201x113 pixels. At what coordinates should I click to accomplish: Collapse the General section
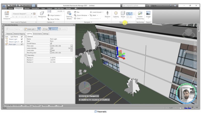tap(26, 36)
